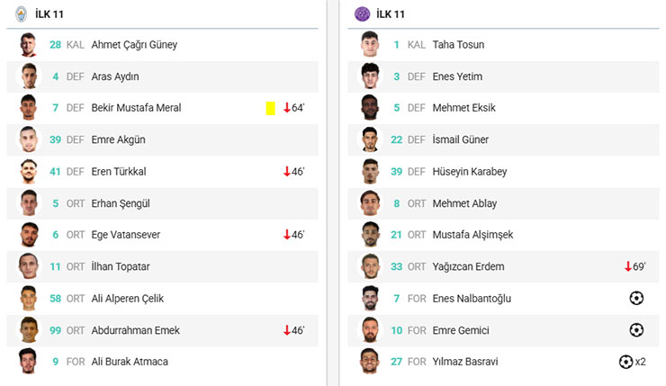Click İlhan Topatar's portrait thumbnail

[29, 266]
